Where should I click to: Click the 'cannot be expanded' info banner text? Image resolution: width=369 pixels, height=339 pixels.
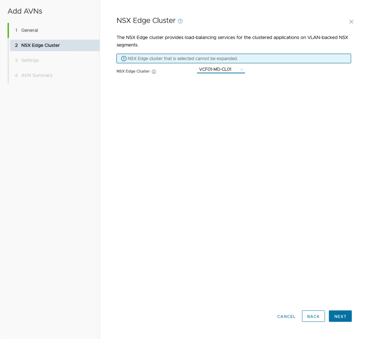coord(183,59)
